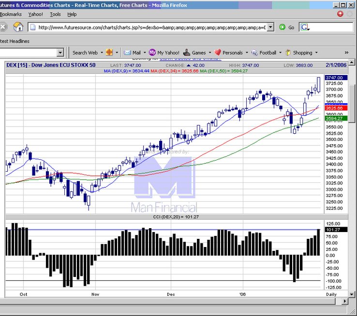Click the Go button label
Image resolution: width=357 pixels, height=316 pixels.
click(x=291, y=27)
